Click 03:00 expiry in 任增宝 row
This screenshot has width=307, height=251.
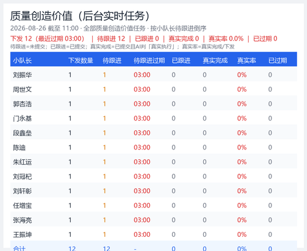142,205
